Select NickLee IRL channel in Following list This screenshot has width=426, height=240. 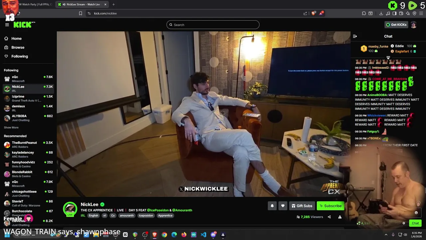click(28, 88)
